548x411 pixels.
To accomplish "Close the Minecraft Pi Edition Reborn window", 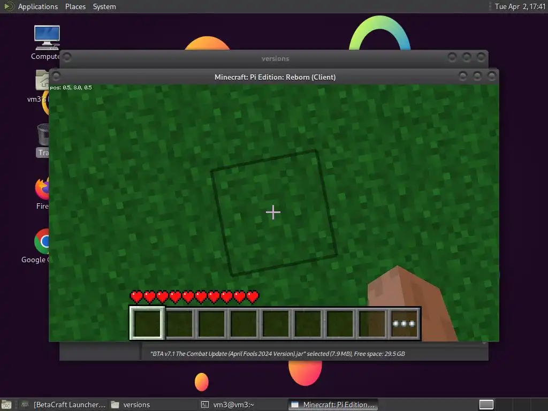I will click(x=492, y=76).
